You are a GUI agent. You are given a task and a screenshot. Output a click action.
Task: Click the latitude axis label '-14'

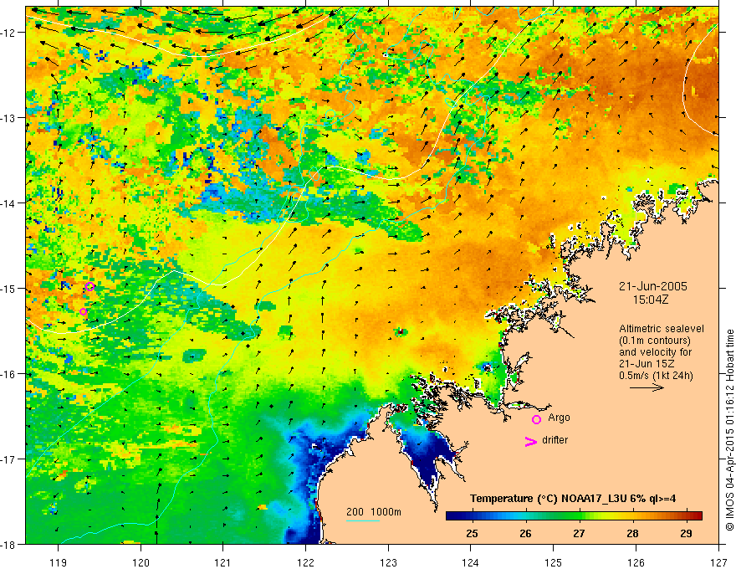(9, 202)
